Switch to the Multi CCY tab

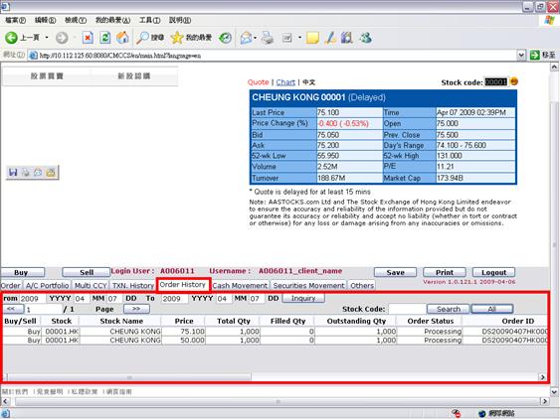(x=91, y=286)
